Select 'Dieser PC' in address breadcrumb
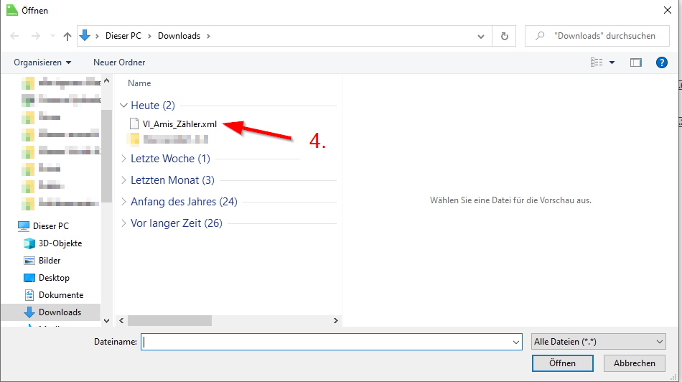This screenshot has width=682, height=382. pos(123,36)
